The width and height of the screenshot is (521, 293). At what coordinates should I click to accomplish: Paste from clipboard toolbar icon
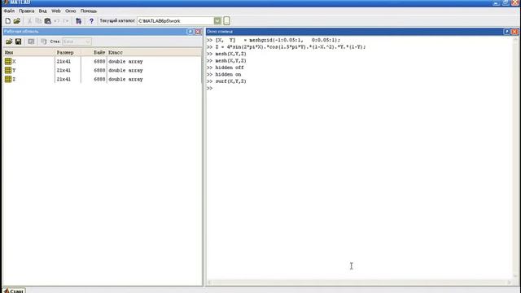point(47,21)
